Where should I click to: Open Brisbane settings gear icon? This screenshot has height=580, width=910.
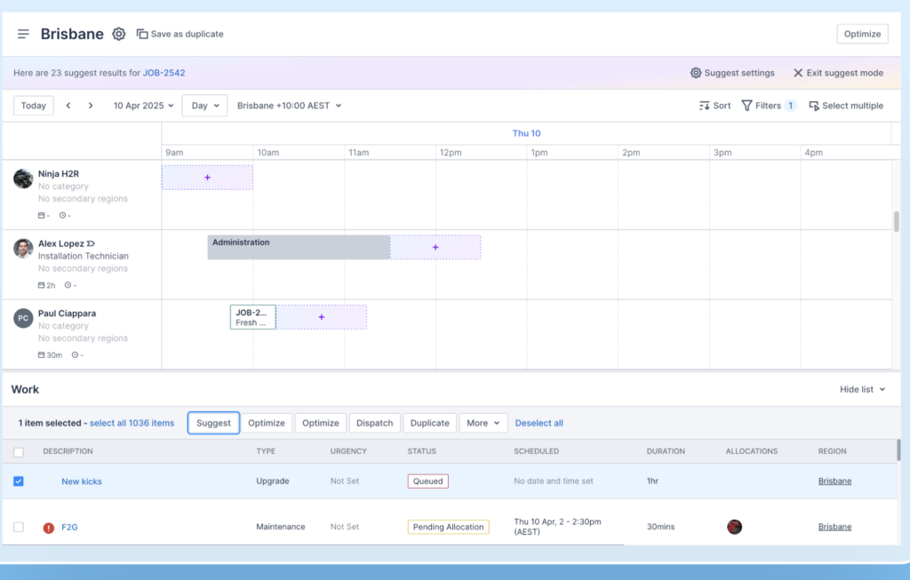pyautogui.click(x=119, y=35)
